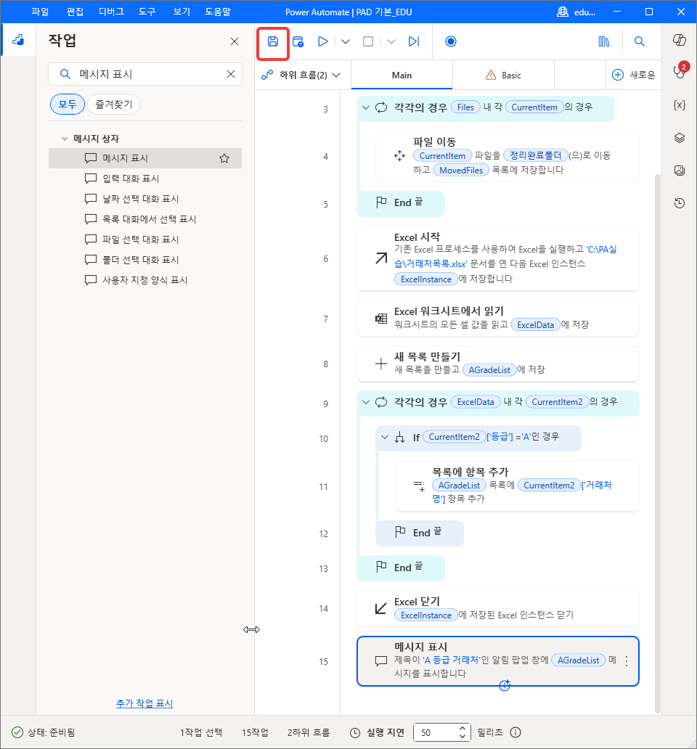
Task: Click the info icon beside 밀리초
Action: [x=515, y=732]
